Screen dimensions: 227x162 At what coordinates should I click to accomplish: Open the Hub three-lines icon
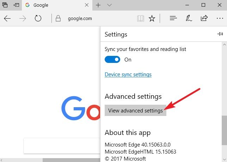point(173,19)
